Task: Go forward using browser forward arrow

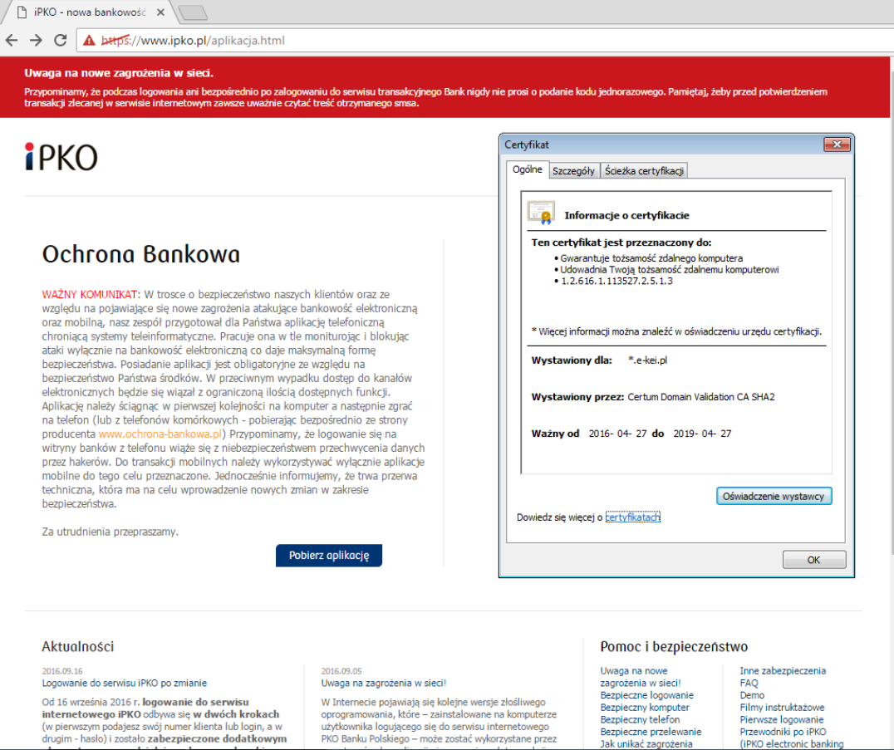Action: 36,41
